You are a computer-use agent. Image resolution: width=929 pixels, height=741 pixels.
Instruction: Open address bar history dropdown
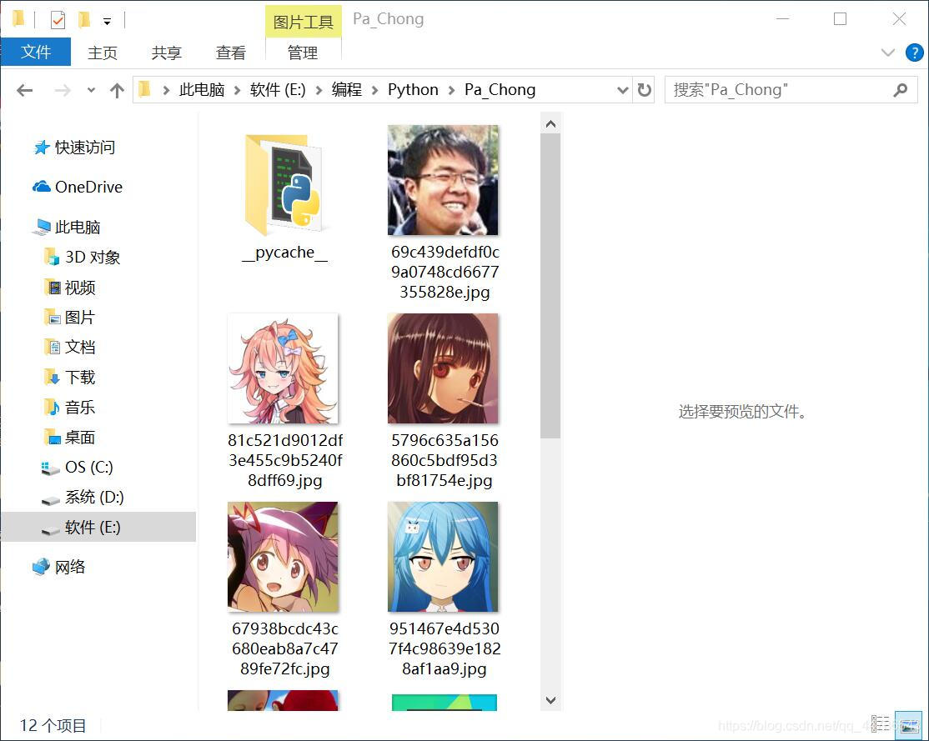point(623,90)
